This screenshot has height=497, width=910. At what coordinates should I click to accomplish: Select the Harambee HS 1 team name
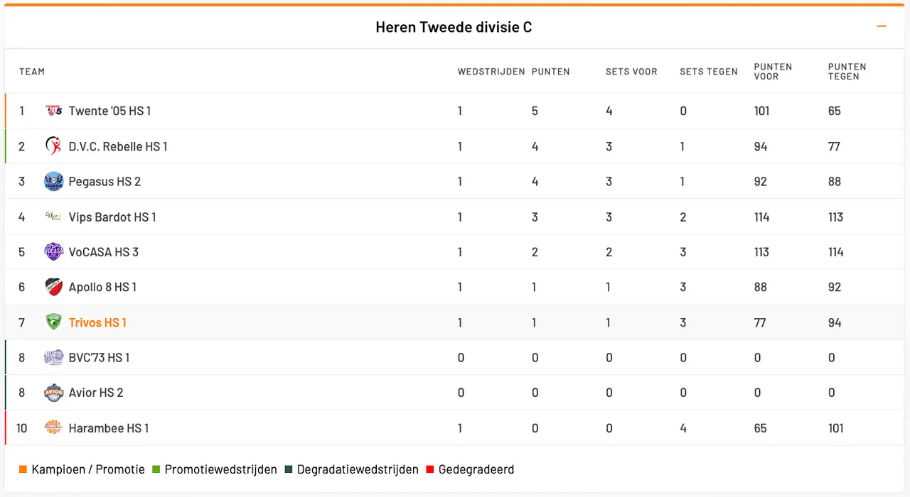(x=109, y=428)
